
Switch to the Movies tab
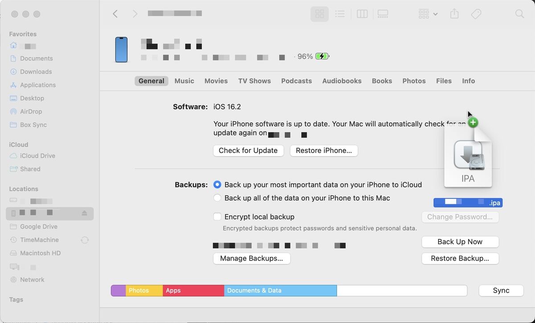coord(216,81)
